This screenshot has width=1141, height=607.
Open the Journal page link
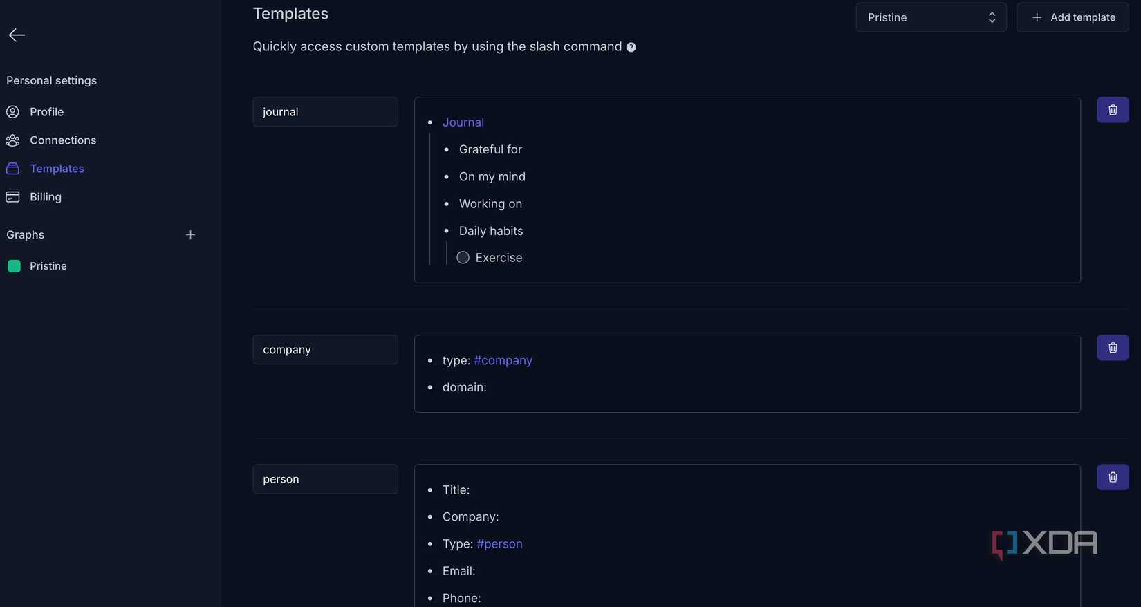point(463,122)
